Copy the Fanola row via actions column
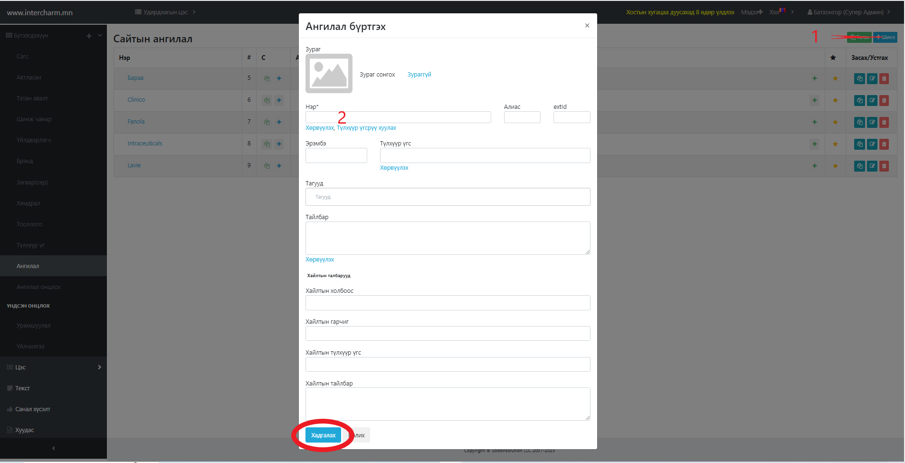905x463 pixels. pyautogui.click(x=859, y=123)
